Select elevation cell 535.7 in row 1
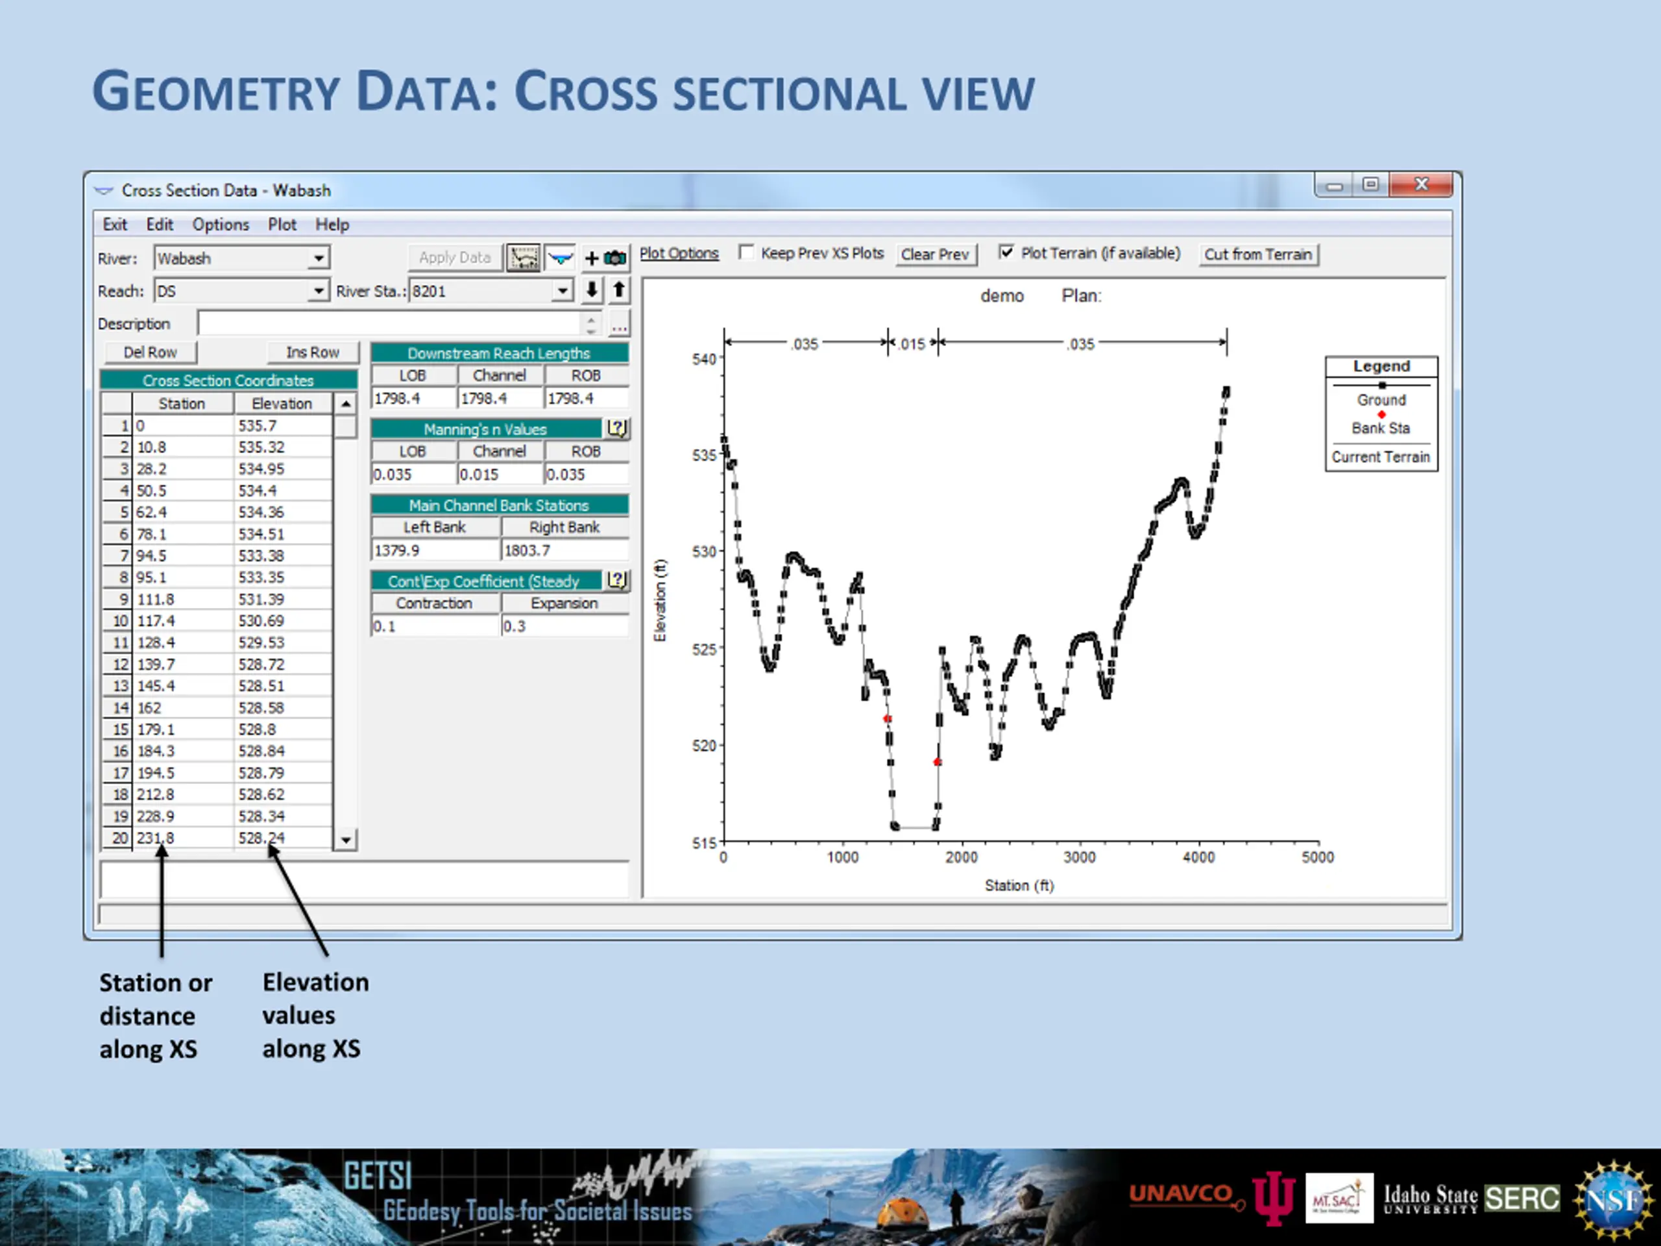This screenshot has width=1661, height=1246. click(x=283, y=426)
